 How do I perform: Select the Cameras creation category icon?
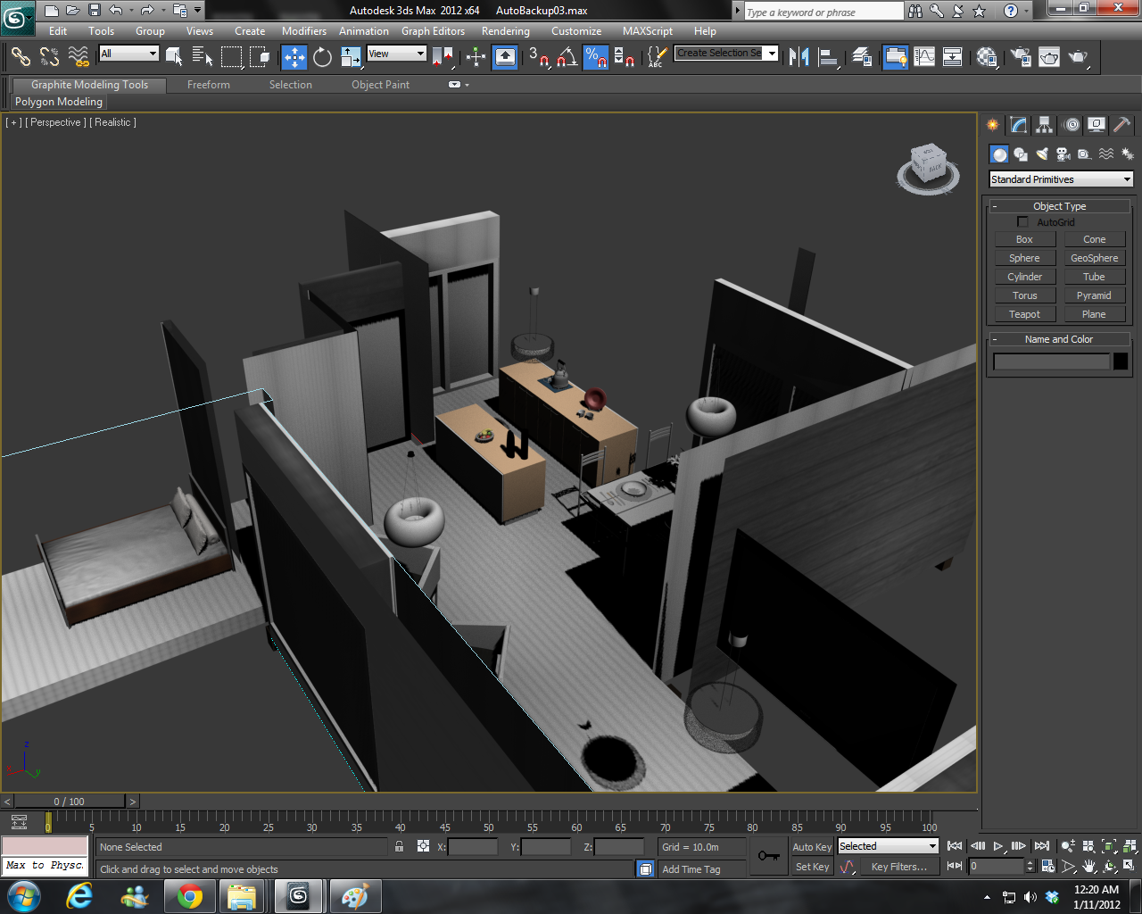click(1063, 154)
